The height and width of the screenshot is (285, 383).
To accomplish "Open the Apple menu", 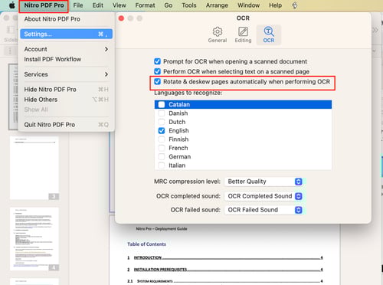I will pos(12,5).
